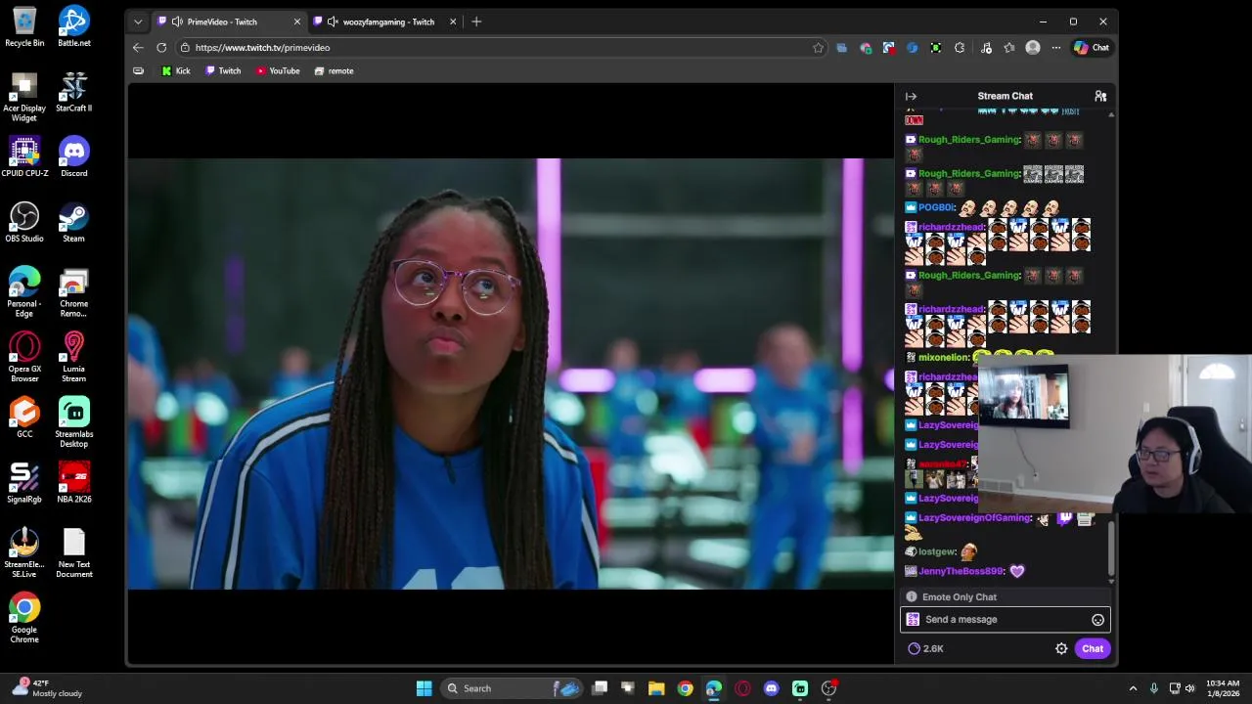This screenshot has height=704, width=1252.
Task: Go back in browser history
Action: point(138,47)
